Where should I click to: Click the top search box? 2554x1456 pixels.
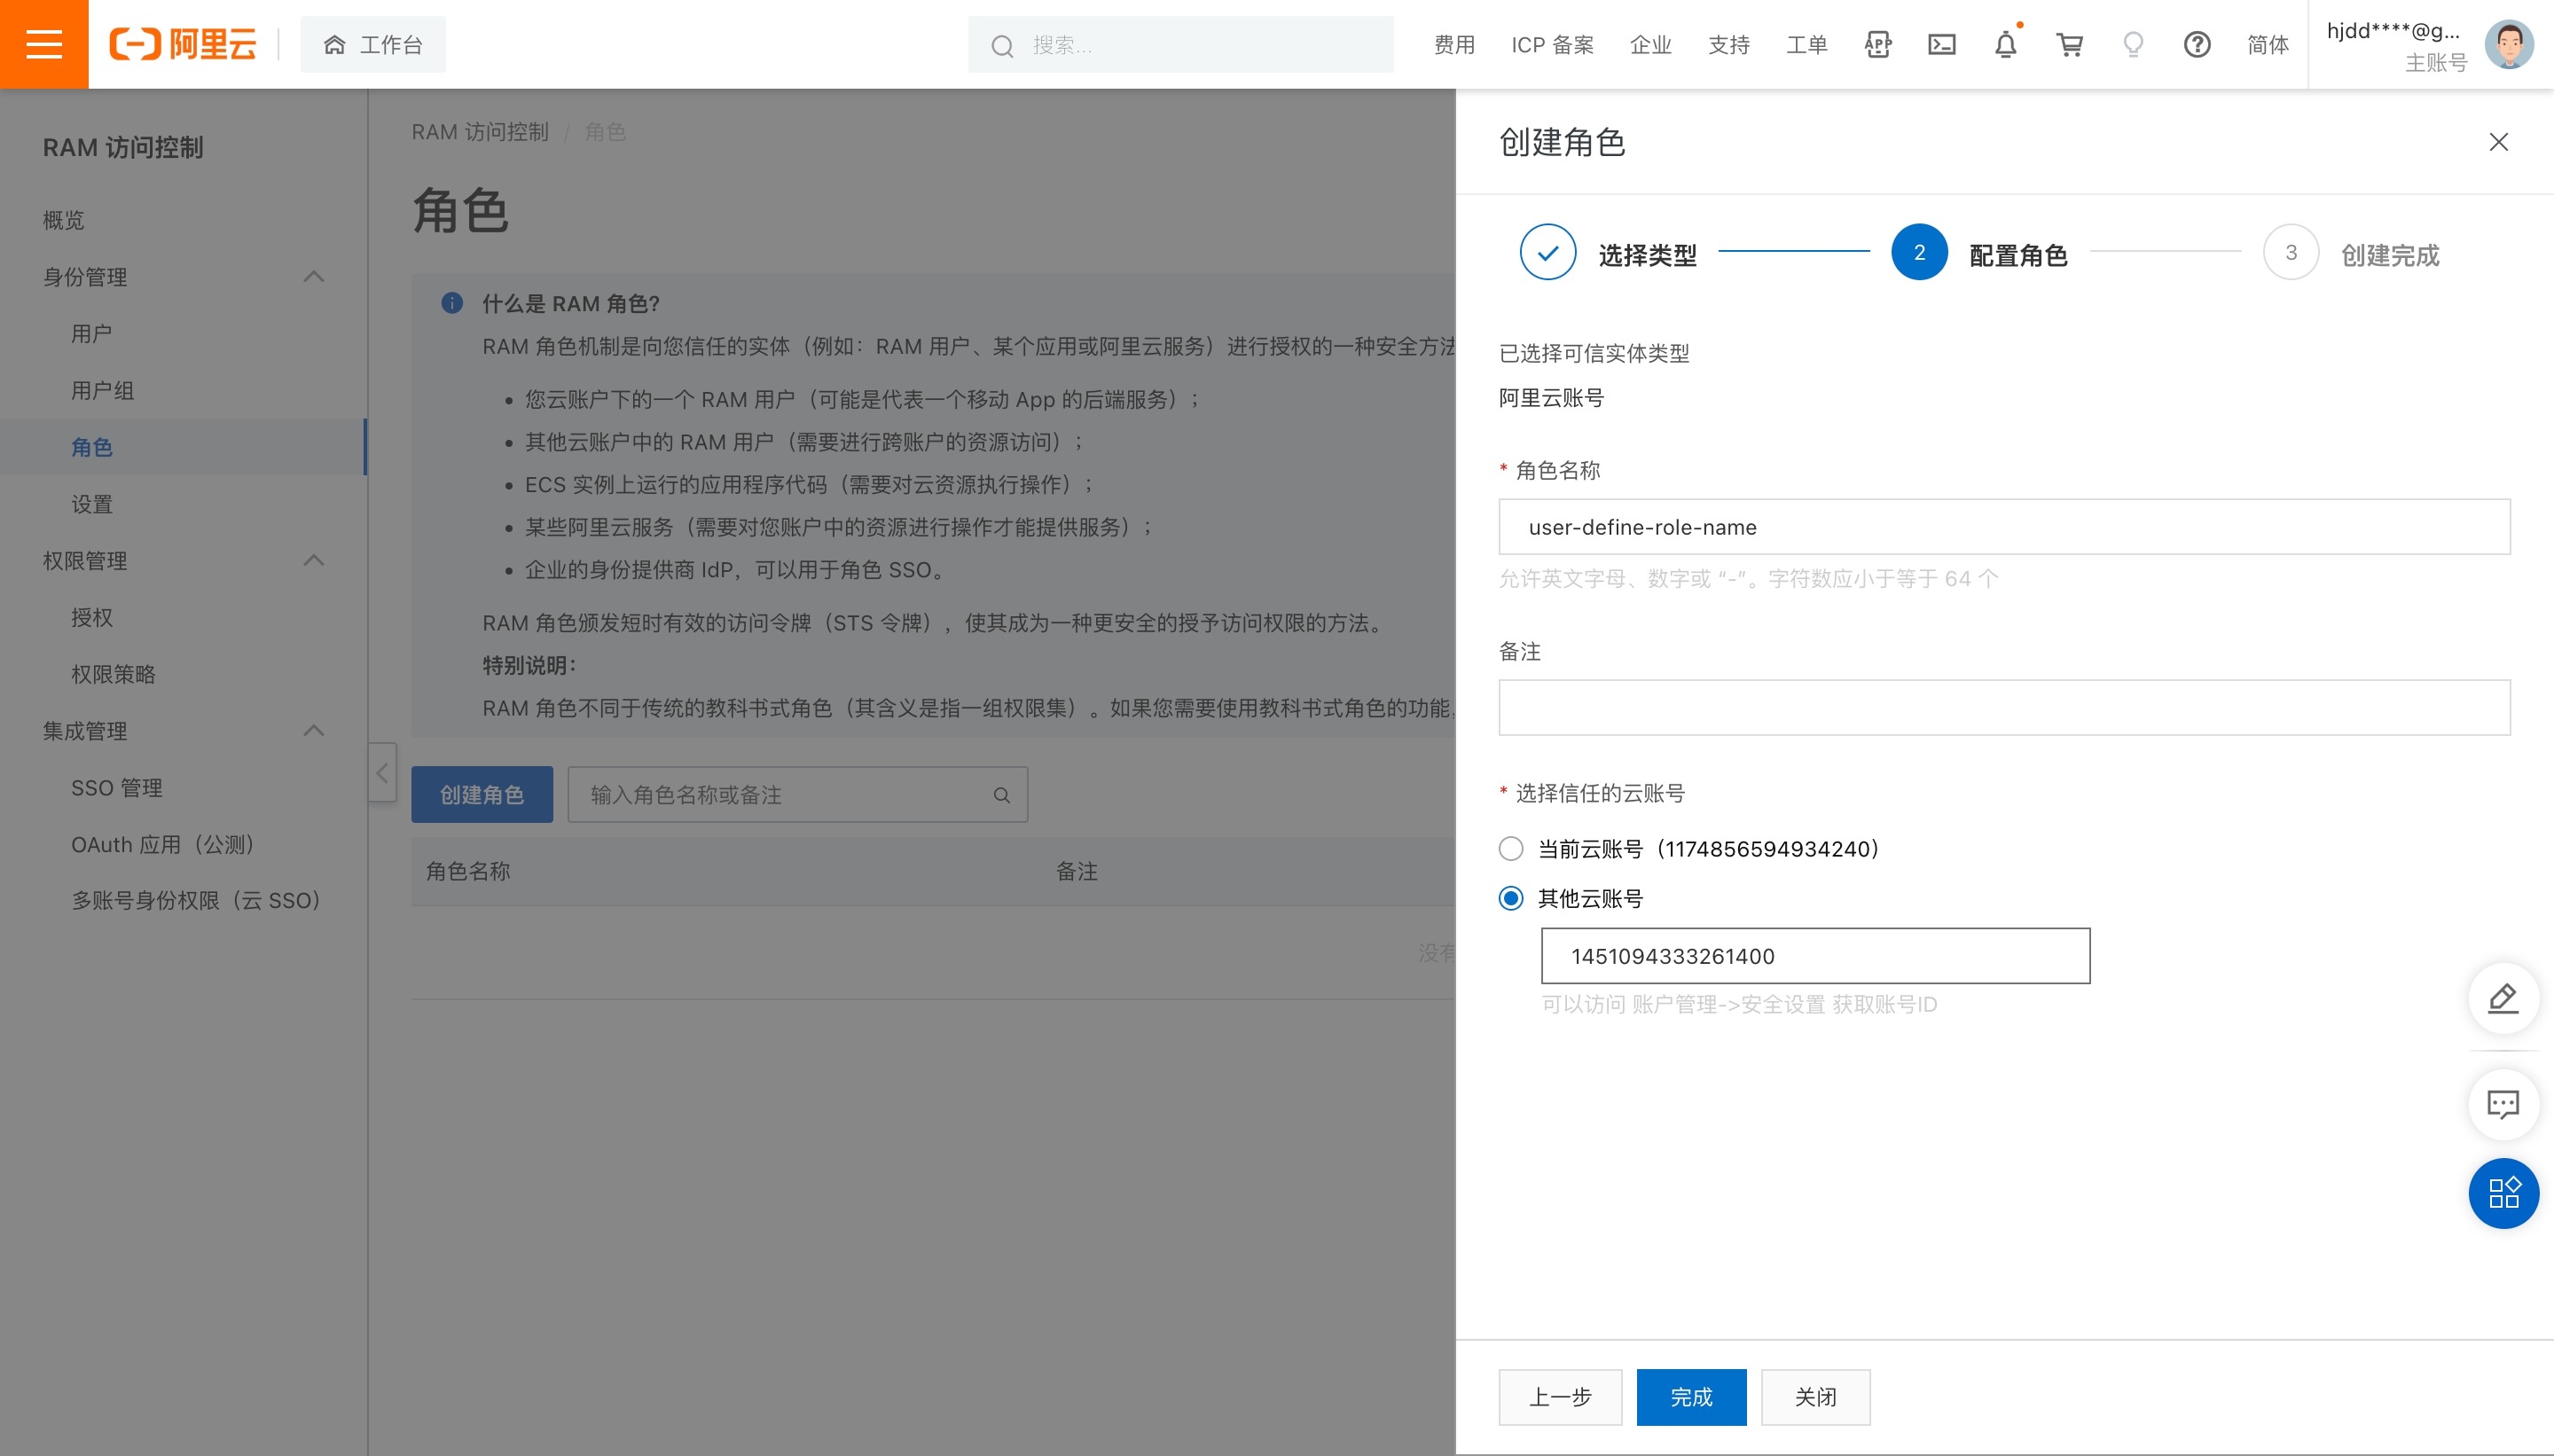tap(1180, 44)
